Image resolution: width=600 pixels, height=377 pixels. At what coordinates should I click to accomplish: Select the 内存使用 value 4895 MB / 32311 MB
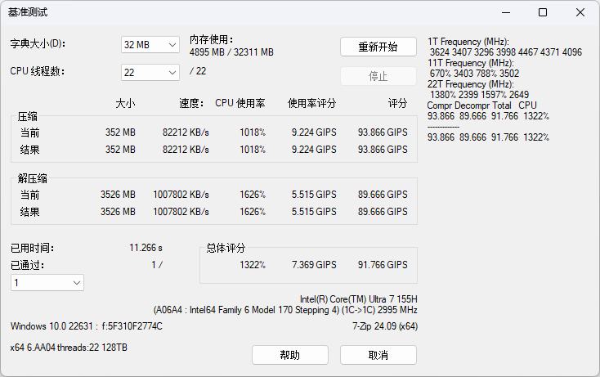coord(231,52)
